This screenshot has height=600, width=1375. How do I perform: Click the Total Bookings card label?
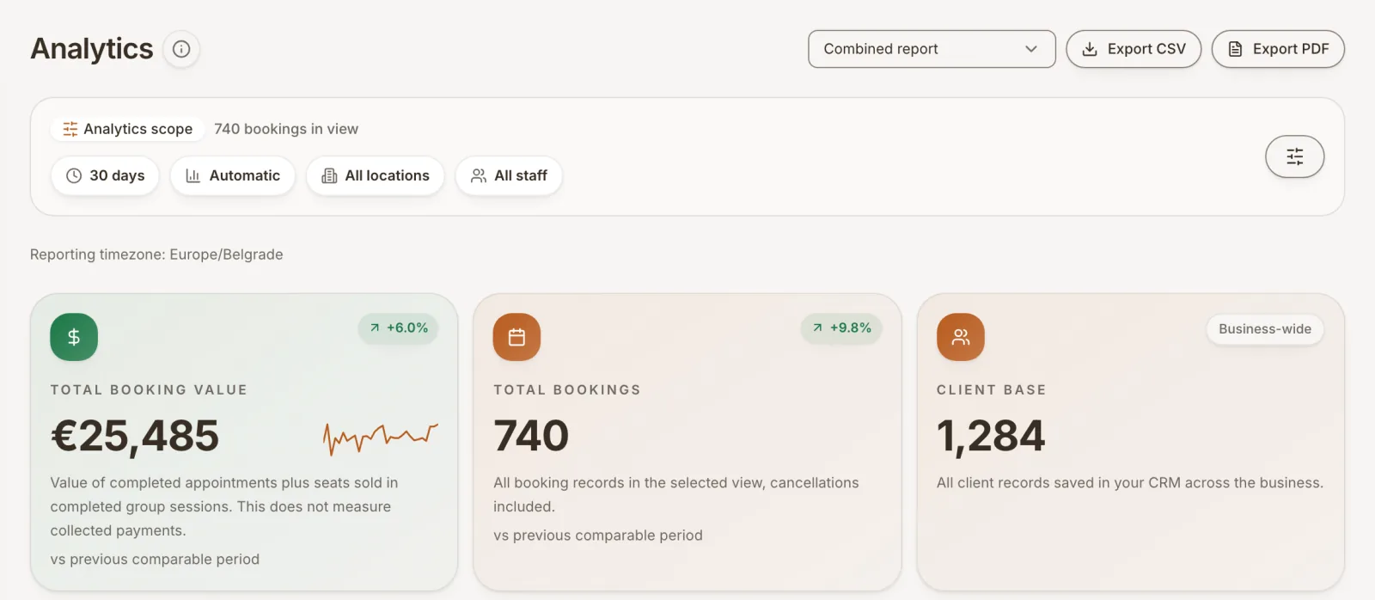(567, 390)
